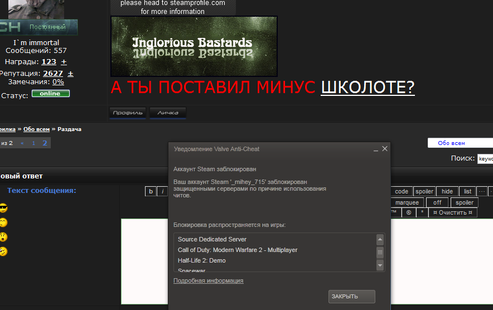Click current page number 2
Viewport: 493px width, 310px height.
point(45,143)
